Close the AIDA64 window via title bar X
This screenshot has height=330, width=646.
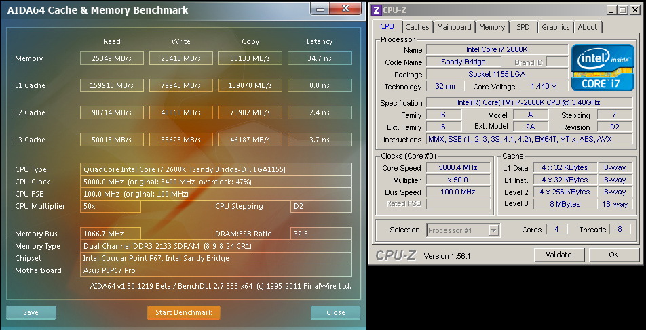tap(345, 8)
